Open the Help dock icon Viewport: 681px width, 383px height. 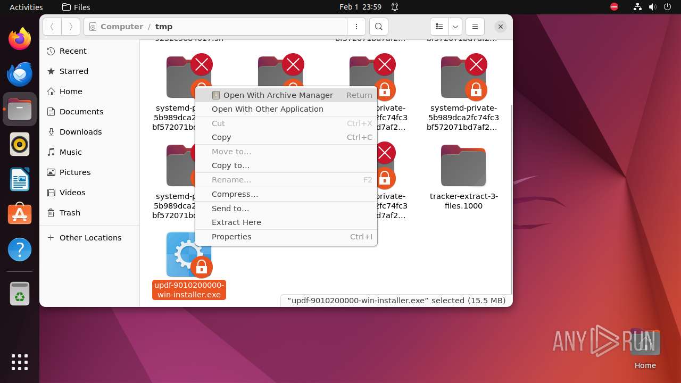point(20,249)
